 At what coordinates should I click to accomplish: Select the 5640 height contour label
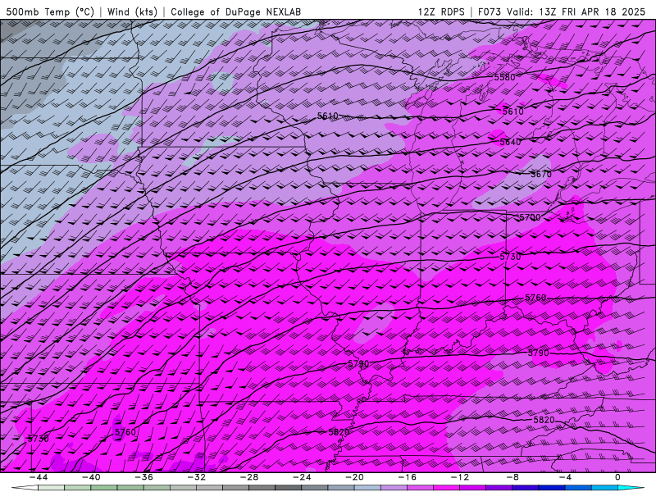point(510,142)
